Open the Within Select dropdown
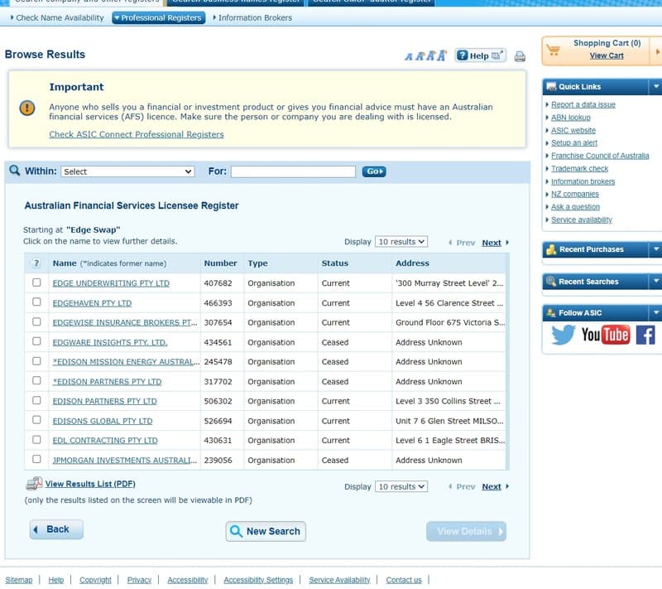The width and height of the screenshot is (662, 589). pos(127,171)
